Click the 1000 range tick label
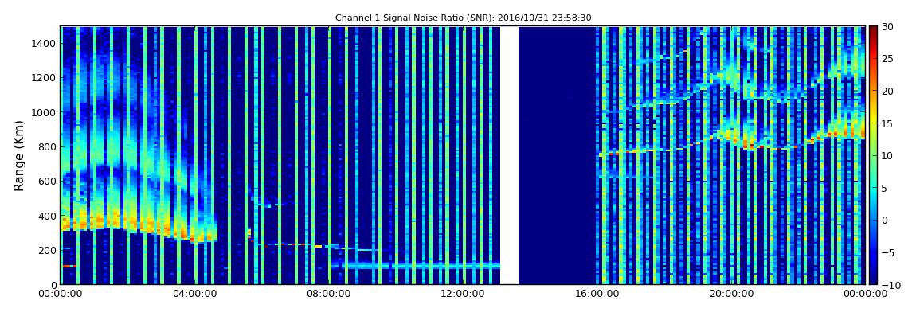The height and width of the screenshot is (324, 916). 45,112
